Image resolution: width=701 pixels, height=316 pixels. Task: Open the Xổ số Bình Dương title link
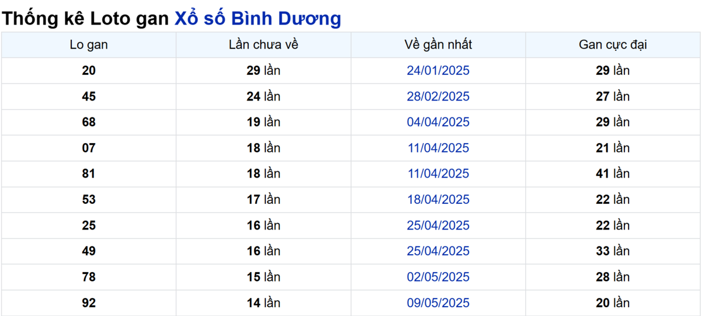(x=258, y=18)
